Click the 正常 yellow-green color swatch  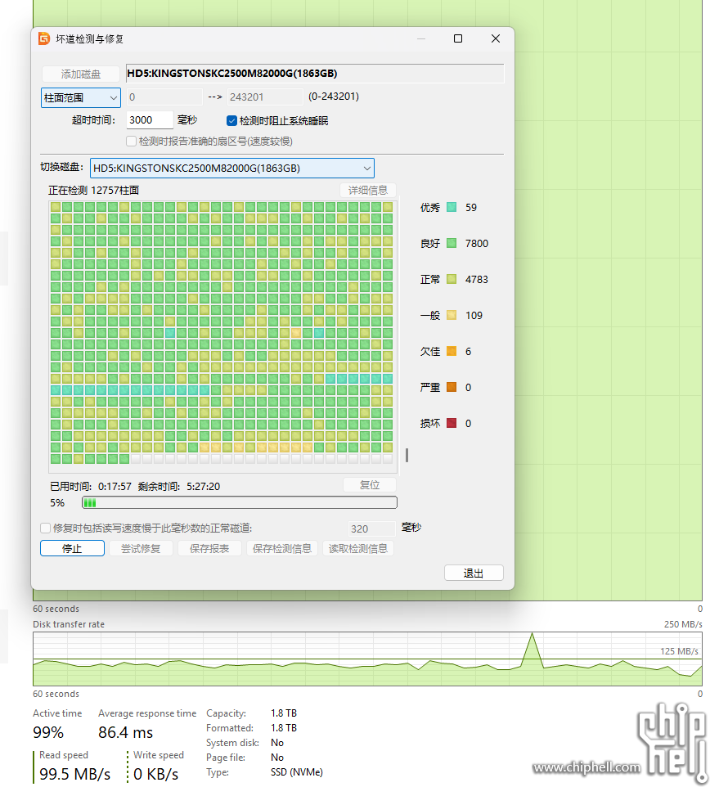(x=452, y=279)
